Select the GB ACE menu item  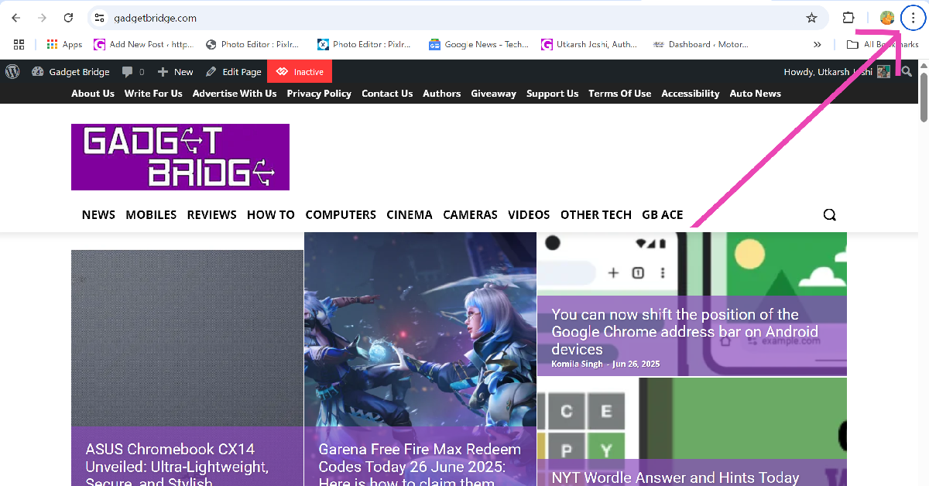tap(663, 214)
